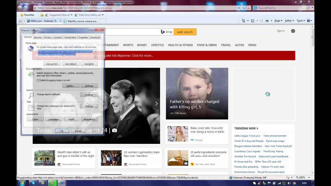Advance the slideshow with the next arrow
331x186 pixels.
pyautogui.click(x=156, y=104)
